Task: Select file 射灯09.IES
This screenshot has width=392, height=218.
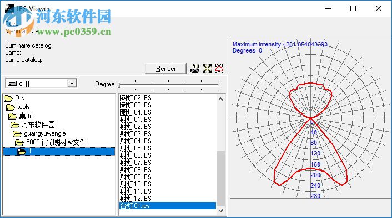Action: click(135, 177)
